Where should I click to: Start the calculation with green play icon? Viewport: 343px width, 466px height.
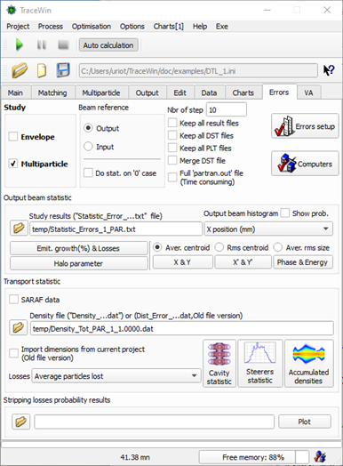click(20, 44)
